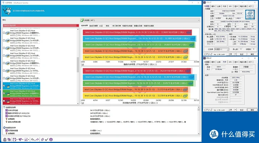Image resolution: width=259 pixels, height=143 pixels.
Task: Click the forward arrow icon in Sandra toolbar
Action: (x=37, y=140)
